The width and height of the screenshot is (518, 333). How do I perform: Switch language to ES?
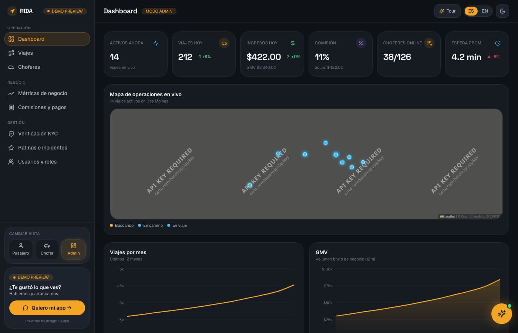[471, 11]
